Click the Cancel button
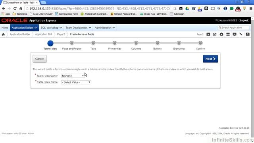 (40, 59)
